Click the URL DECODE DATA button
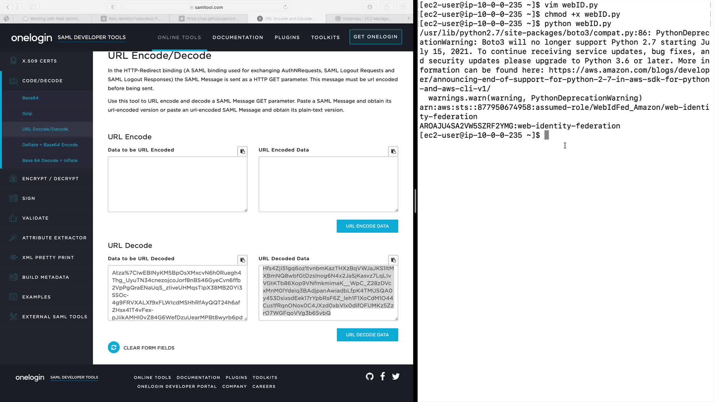Image resolution: width=714 pixels, height=402 pixels. point(367,335)
